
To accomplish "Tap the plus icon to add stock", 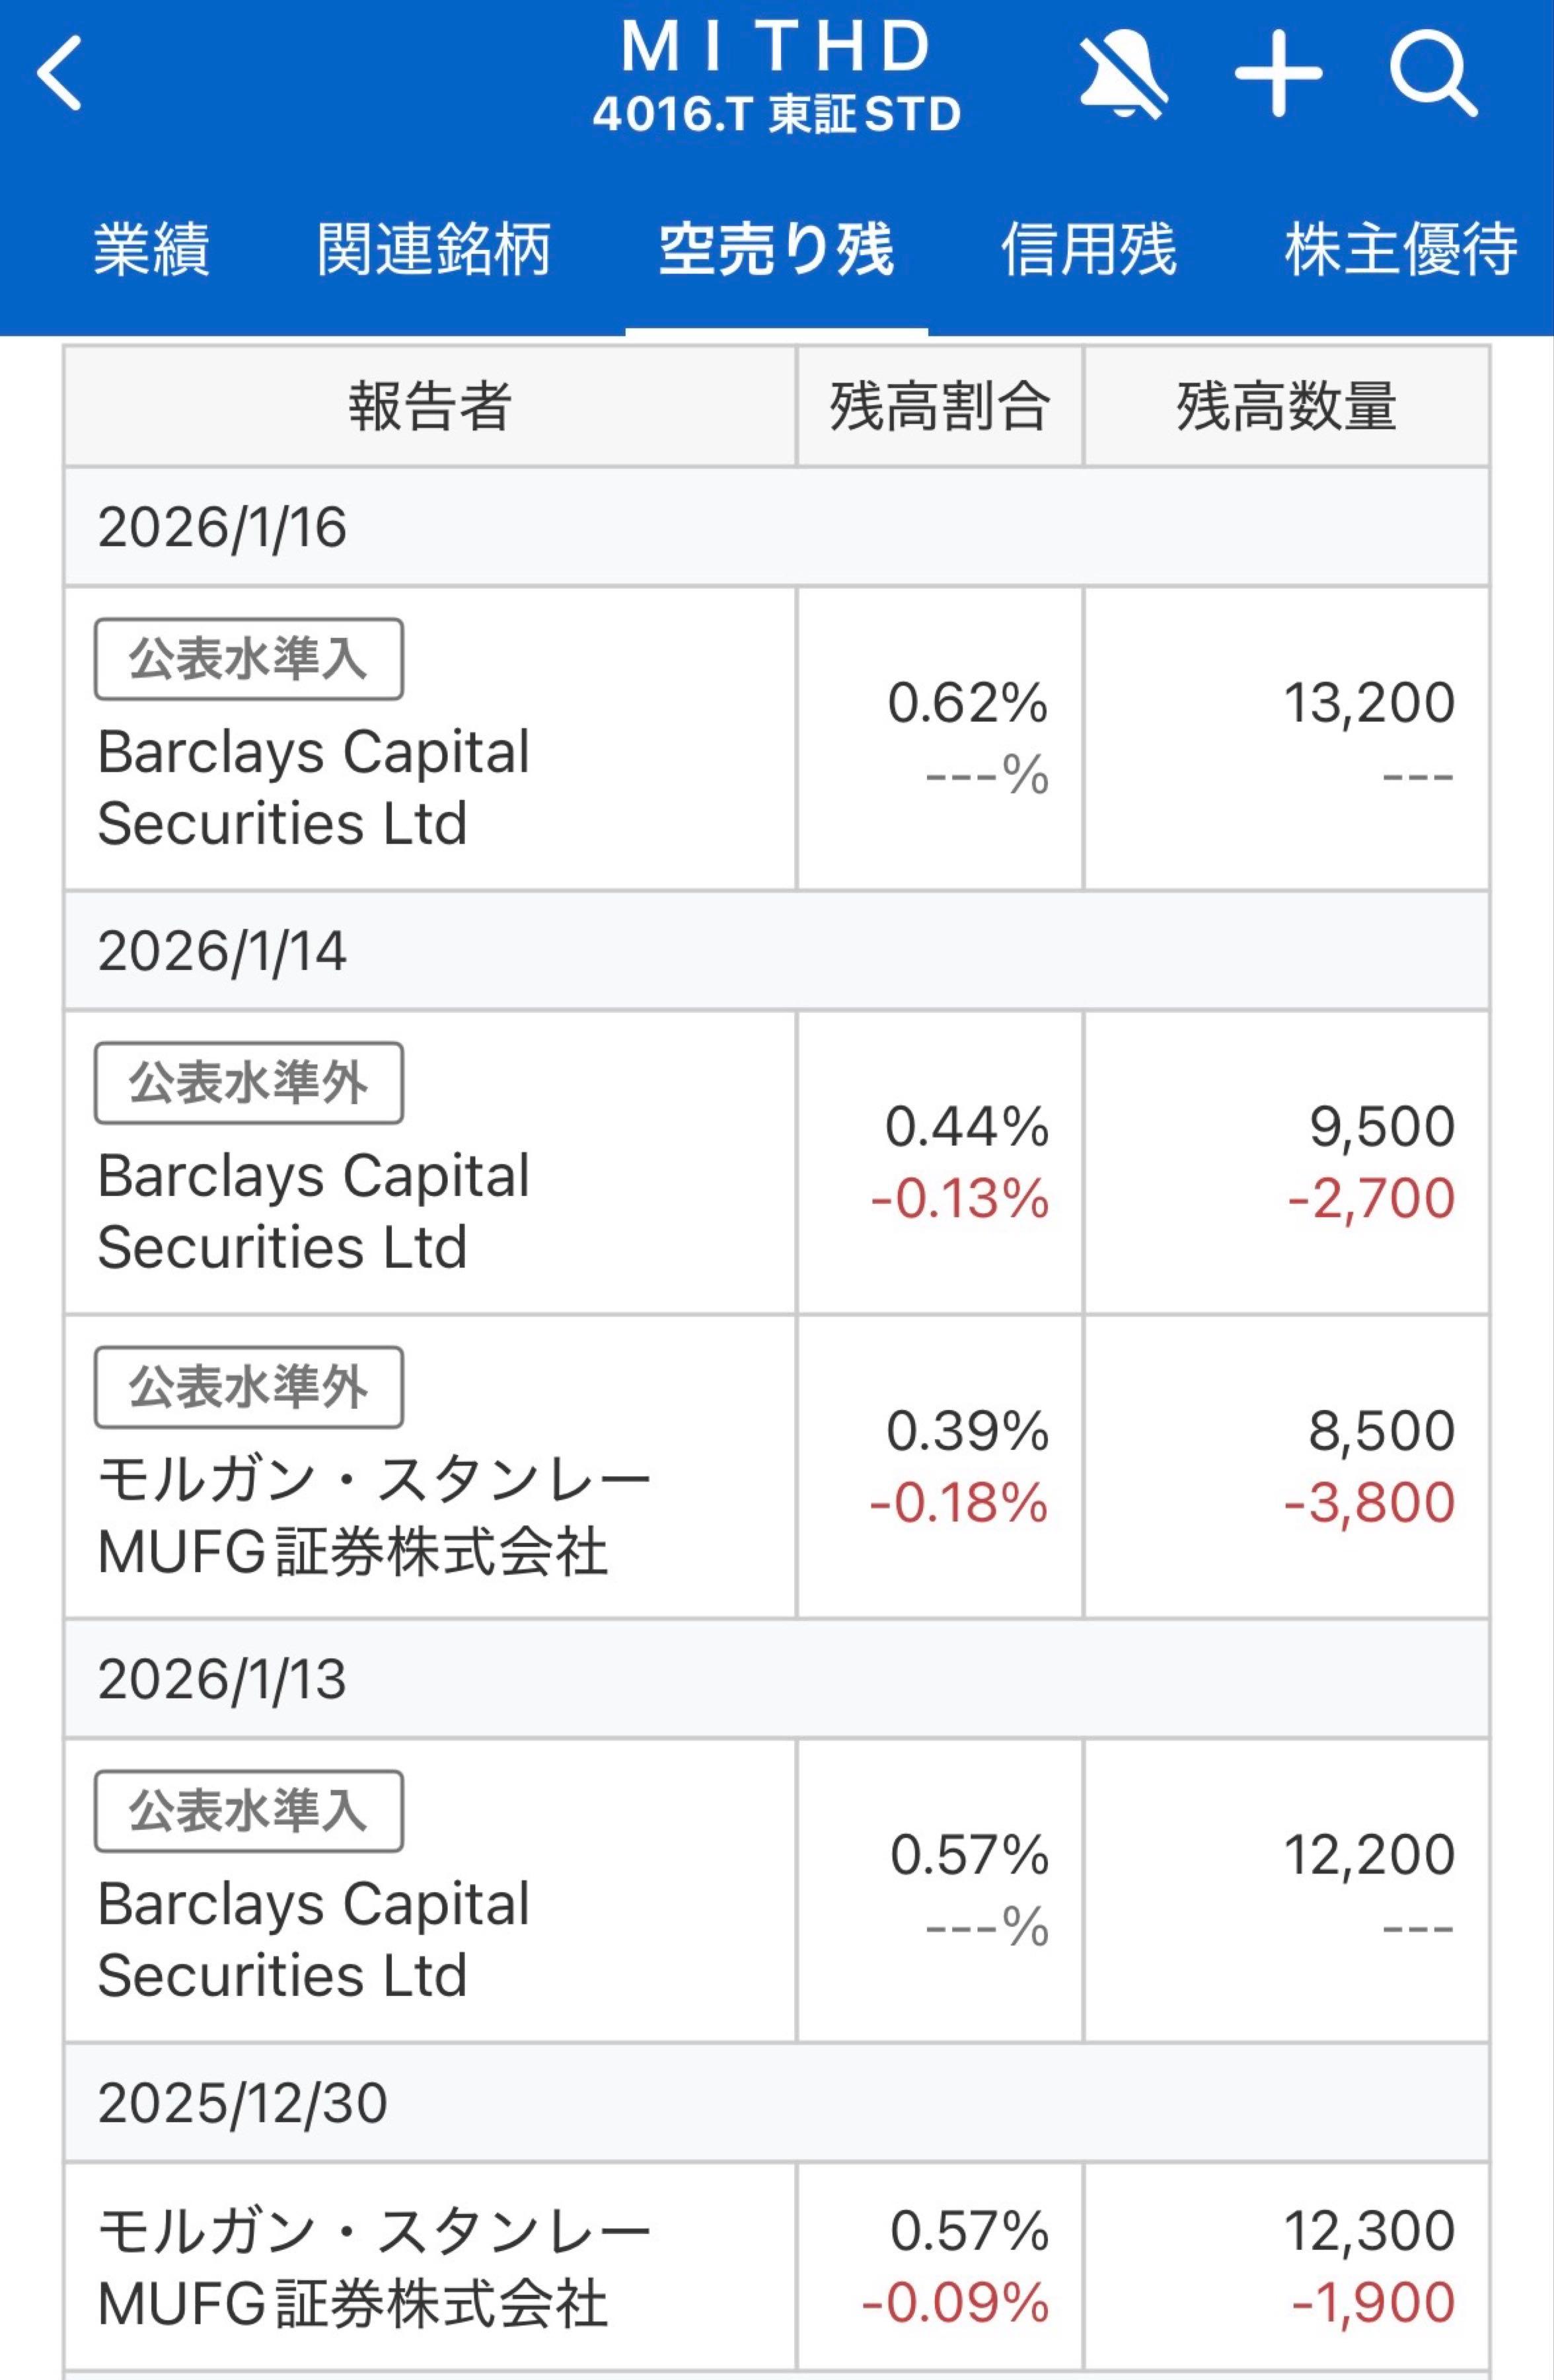I will point(1278,74).
